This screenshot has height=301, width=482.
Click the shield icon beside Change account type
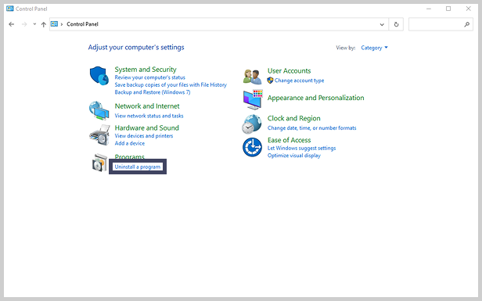[270, 81]
